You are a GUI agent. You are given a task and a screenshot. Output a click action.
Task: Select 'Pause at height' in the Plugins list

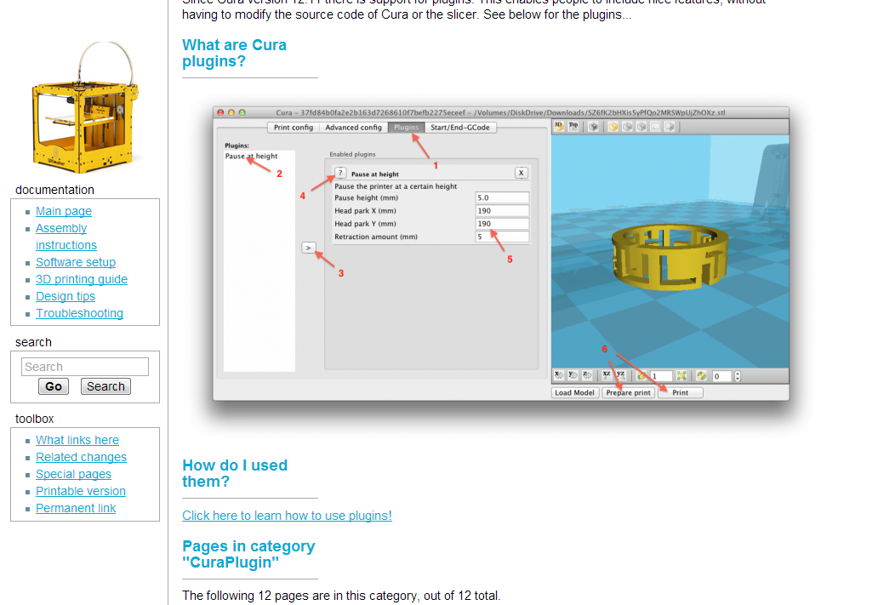(252, 157)
